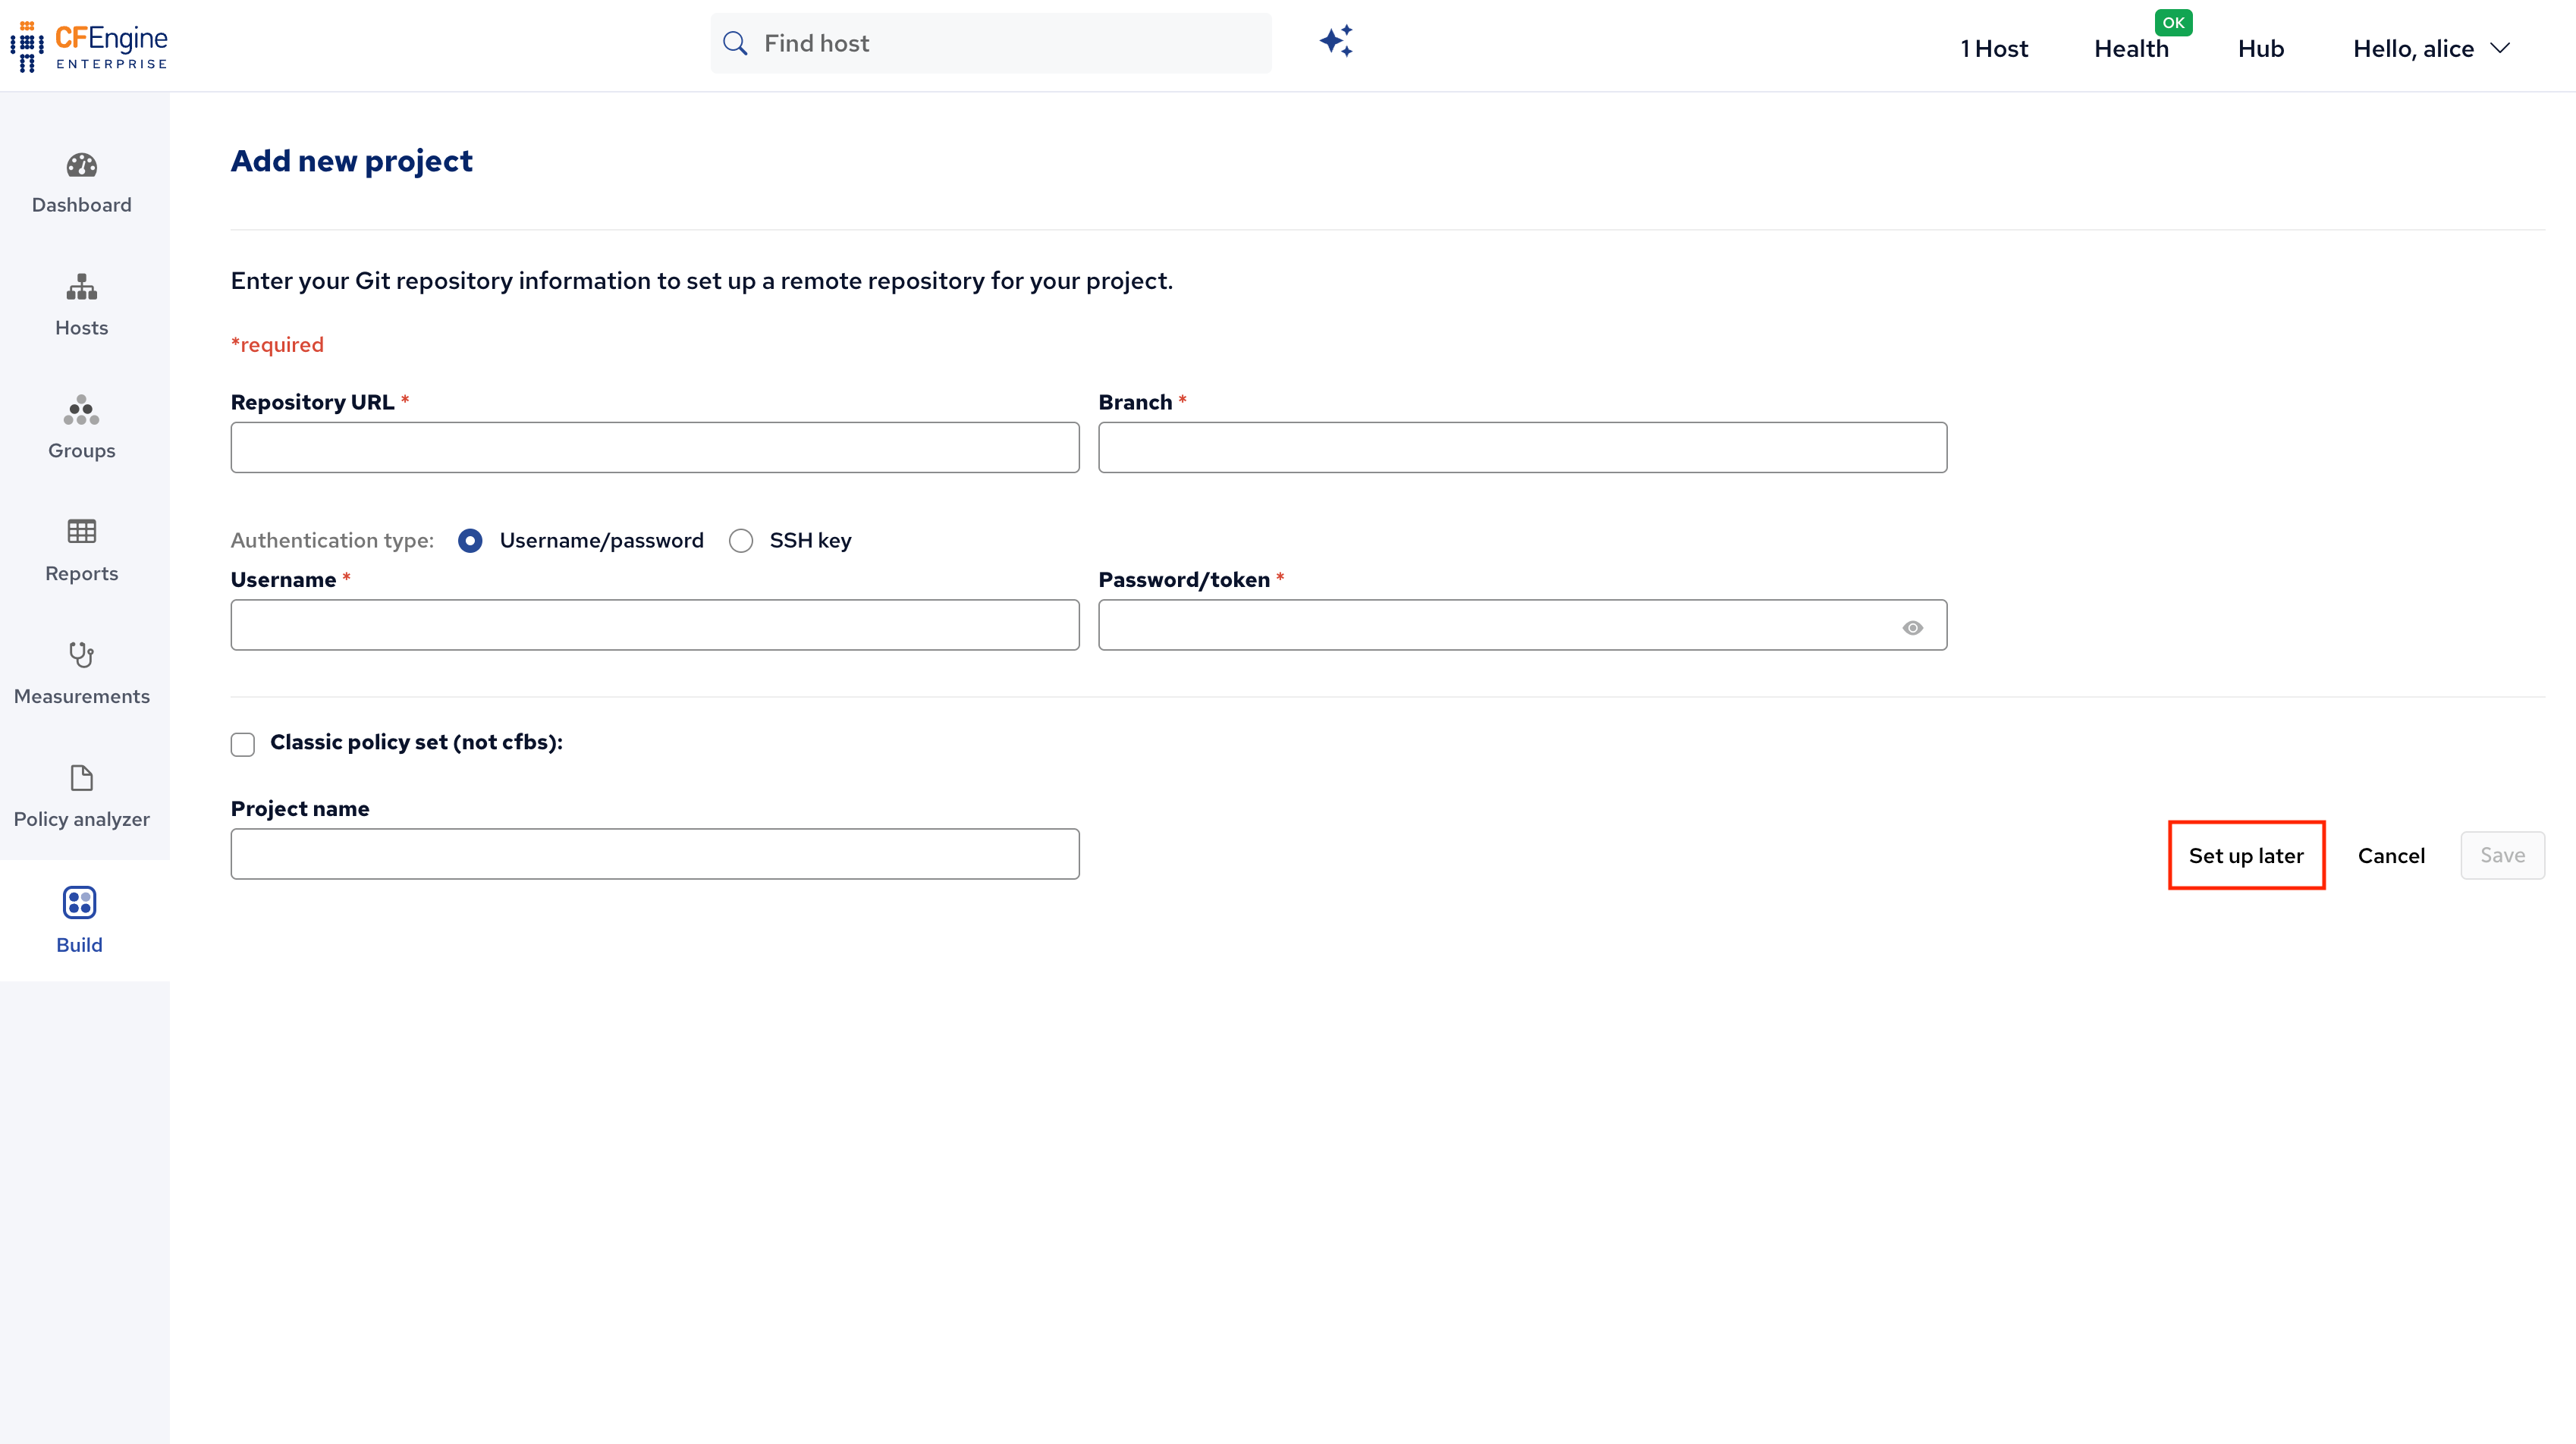Open the Hosts hierarchy icon
This screenshot has height=1444, width=2576.
(82, 288)
